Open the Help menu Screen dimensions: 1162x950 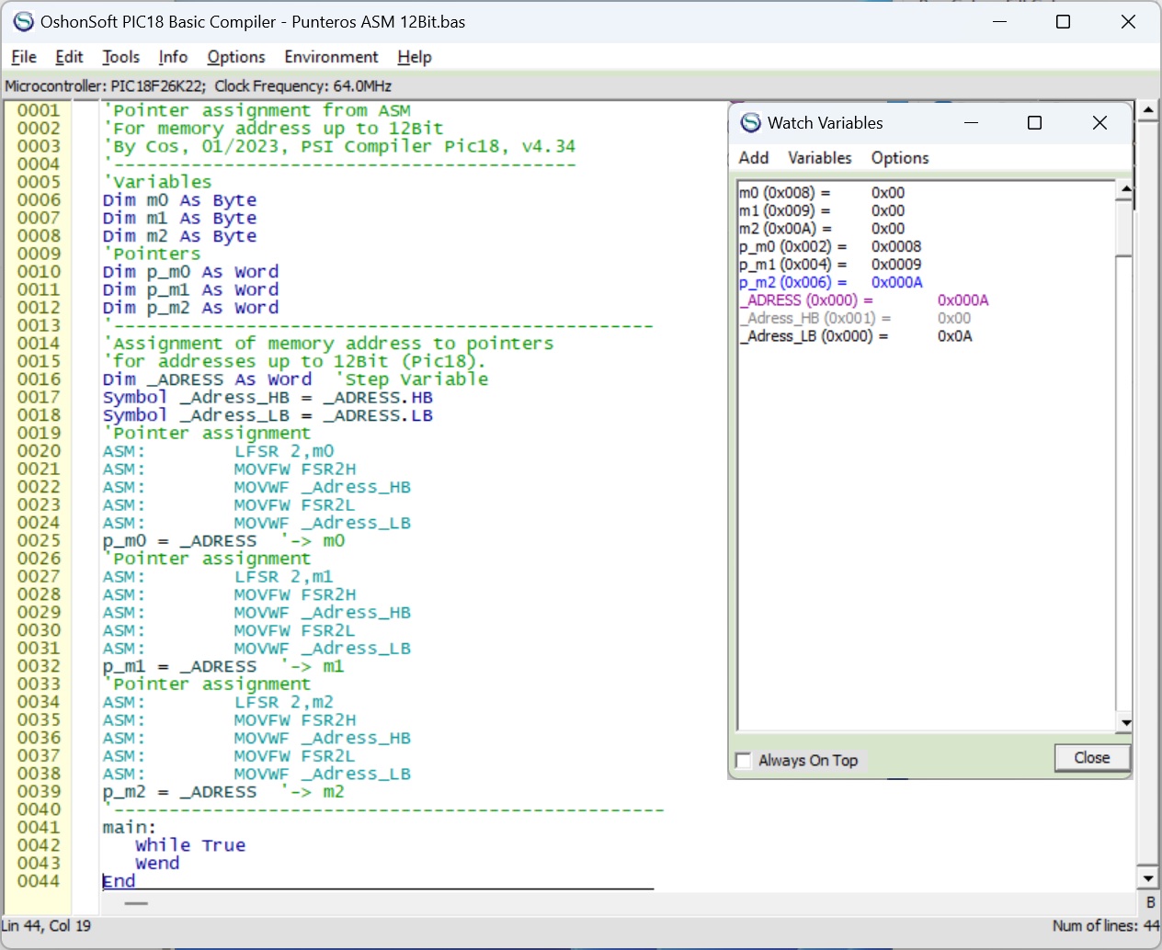coord(415,57)
